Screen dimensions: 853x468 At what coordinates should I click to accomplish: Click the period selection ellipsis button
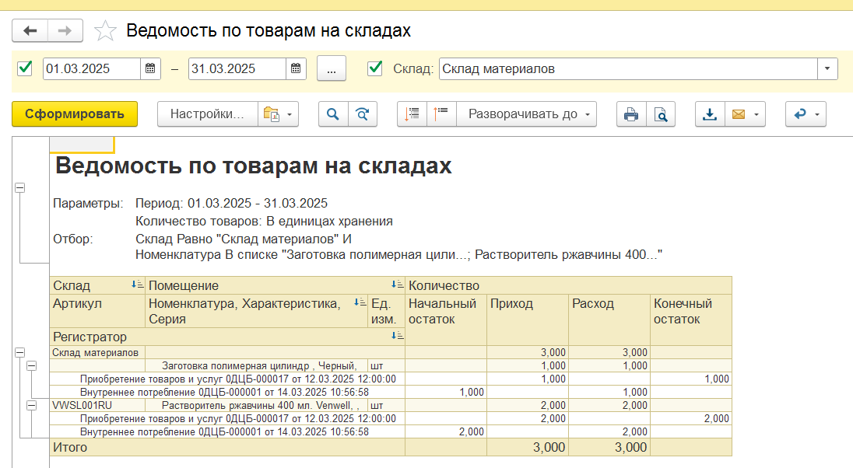(x=332, y=69)
